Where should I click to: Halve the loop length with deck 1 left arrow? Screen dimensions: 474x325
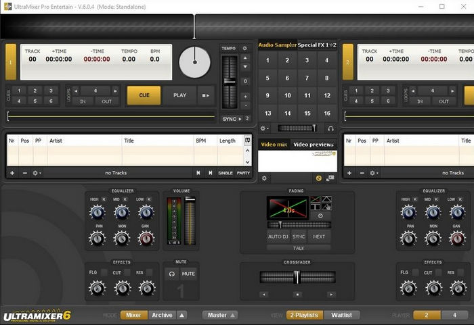pyautogui.click(x=76, y=91)
